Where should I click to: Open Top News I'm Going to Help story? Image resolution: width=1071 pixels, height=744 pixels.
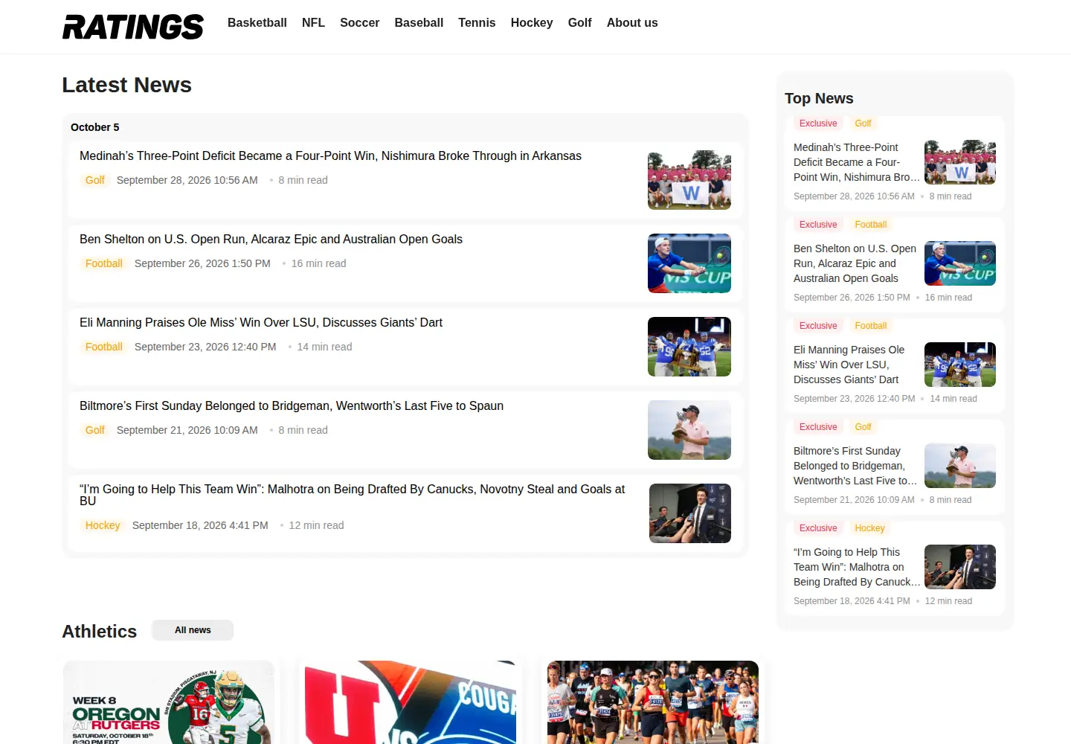coord(857,567)
